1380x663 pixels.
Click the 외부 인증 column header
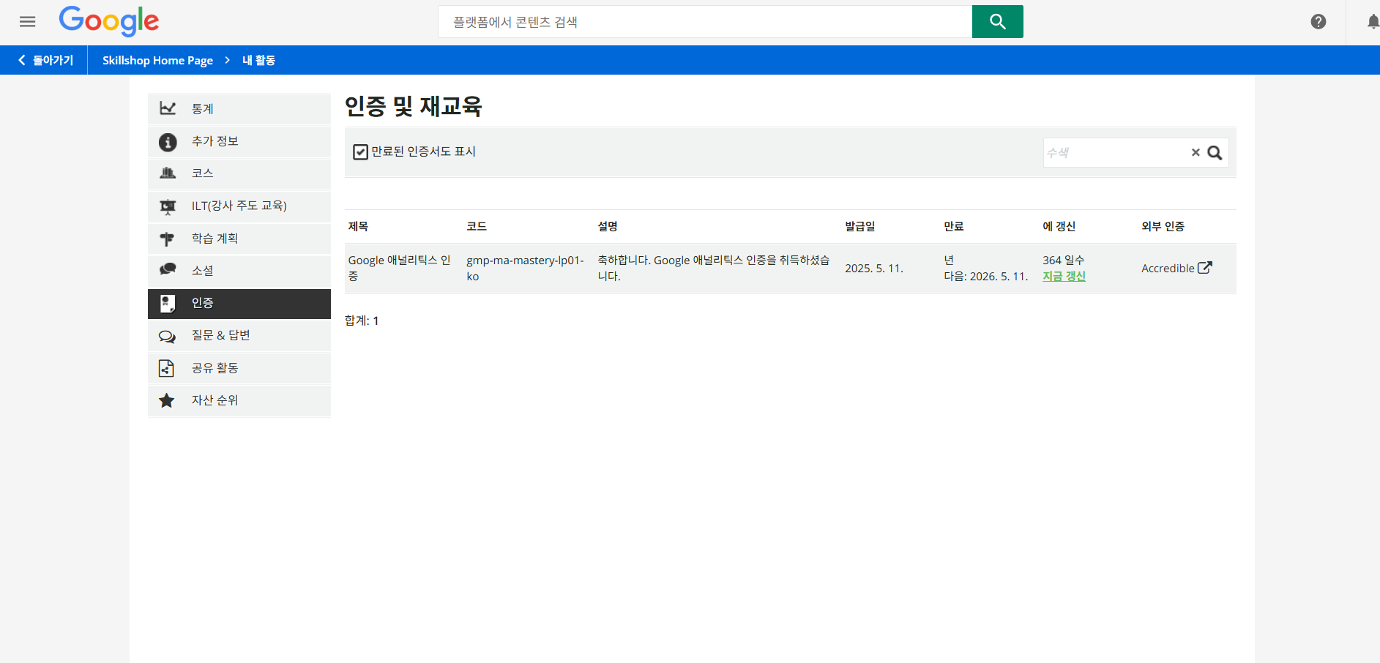point(1163,226)
